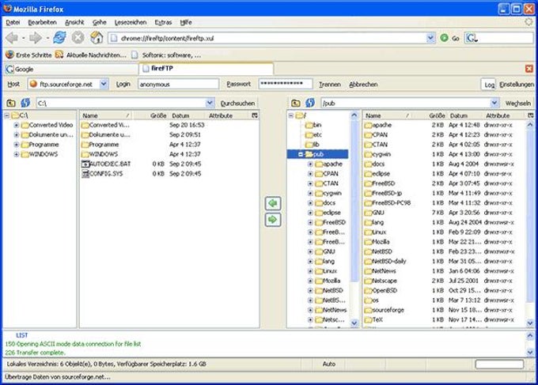Image resolution: width=538 pixels, height=385 pixels.
Task: Open the local file list column picker
Action: (x=255, y=115)
